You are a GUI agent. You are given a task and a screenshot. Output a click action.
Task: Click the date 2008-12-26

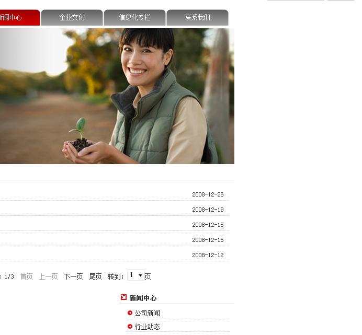coord(208,194)
